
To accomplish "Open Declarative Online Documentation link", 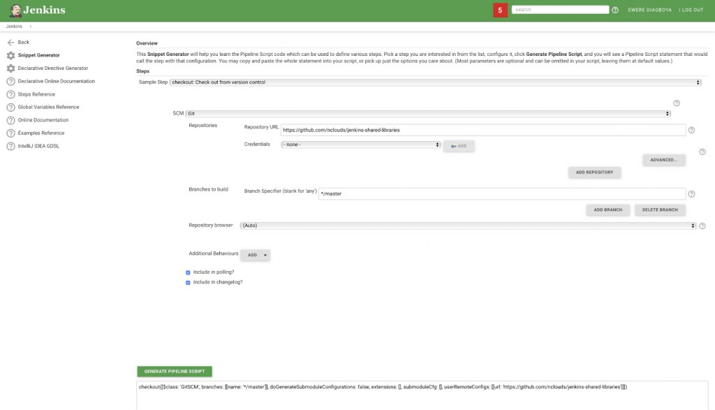I will (x=57, y=81).
